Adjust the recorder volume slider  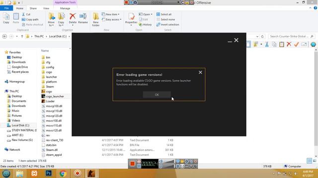(168, 161)
